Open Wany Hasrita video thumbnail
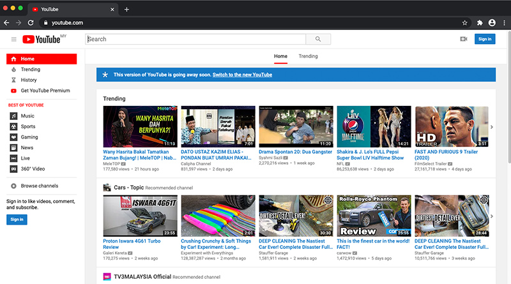This screenshot has height=284, width=511. click(140, 127)
